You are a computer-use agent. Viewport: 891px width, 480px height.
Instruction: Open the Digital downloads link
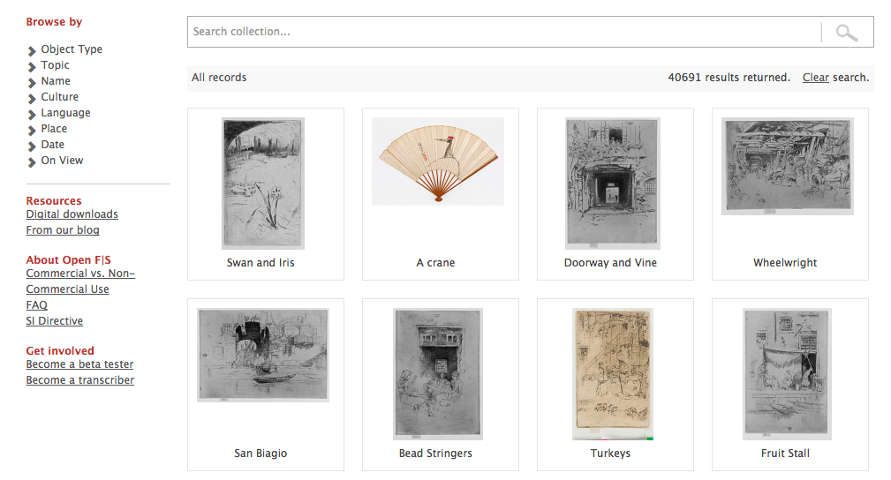click(72, 214)
